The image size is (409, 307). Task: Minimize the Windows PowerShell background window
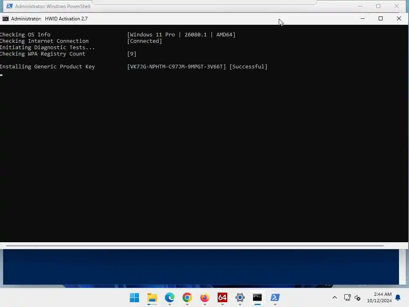360,6
